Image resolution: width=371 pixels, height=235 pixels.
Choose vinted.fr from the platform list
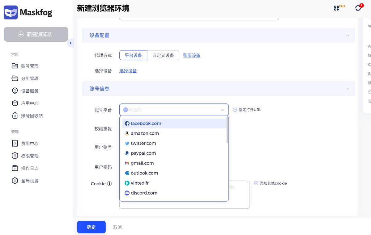point(174,183)
